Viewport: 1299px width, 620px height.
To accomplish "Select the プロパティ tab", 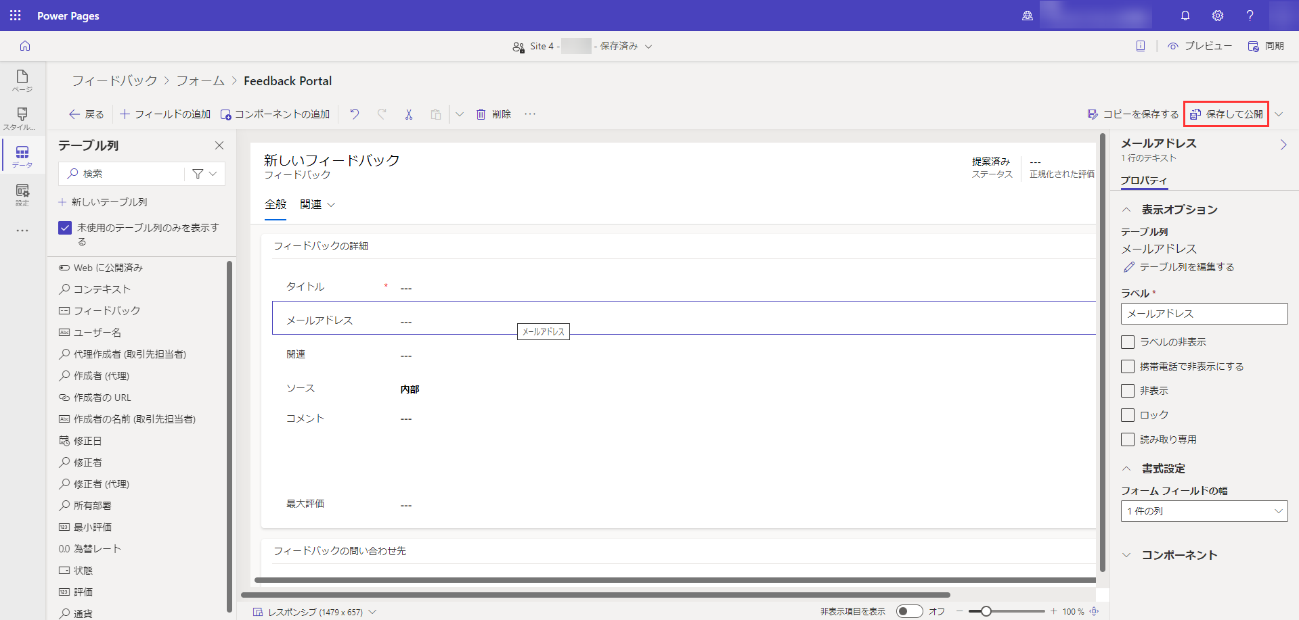I will 1144,181.
